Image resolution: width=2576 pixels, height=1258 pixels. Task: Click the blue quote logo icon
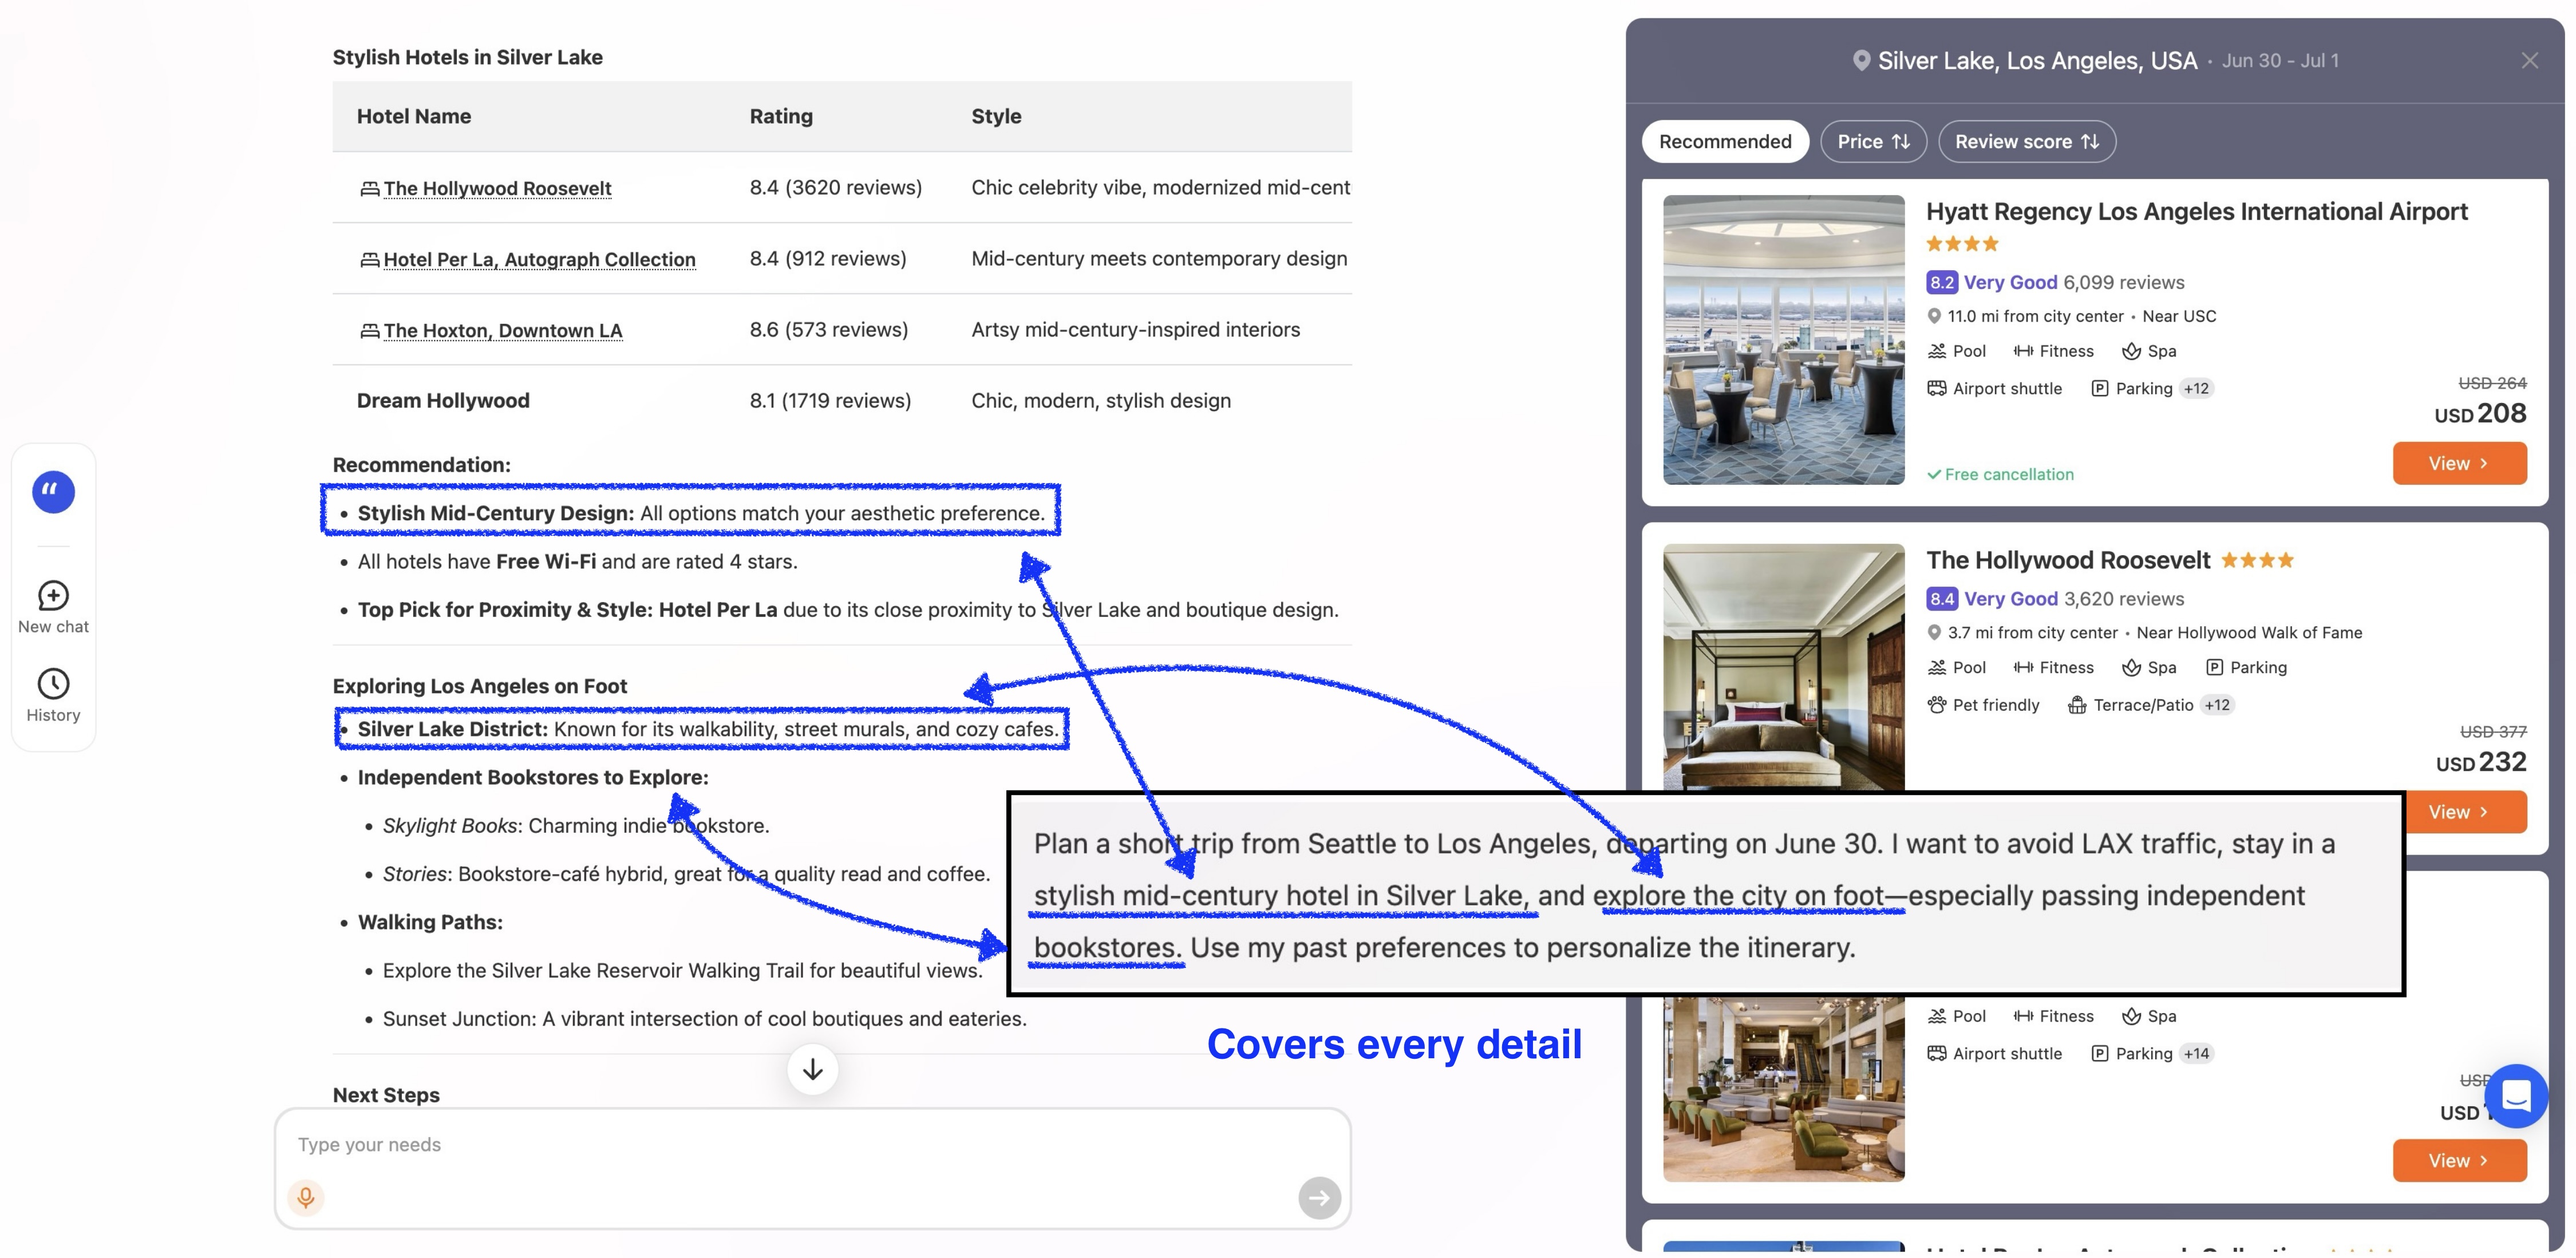[x=53, y=492]
